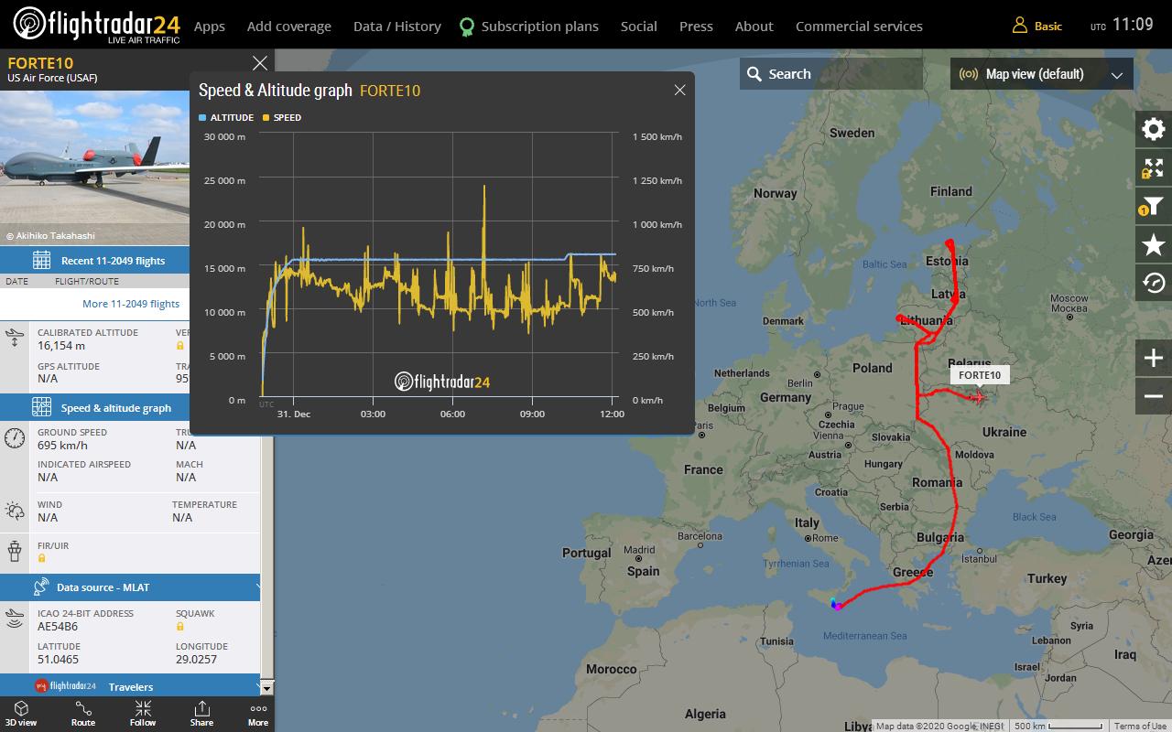
Task: Click the Basic account user icon
Action: tap(1019, 26)
